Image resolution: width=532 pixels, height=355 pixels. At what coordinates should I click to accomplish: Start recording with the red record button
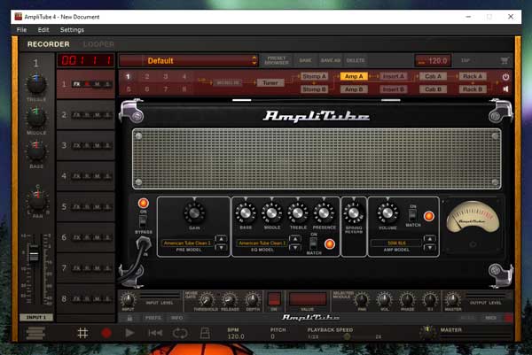106,334
